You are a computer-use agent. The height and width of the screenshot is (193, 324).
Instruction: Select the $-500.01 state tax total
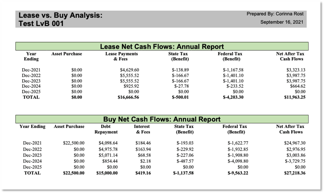[x=180, y=97]
